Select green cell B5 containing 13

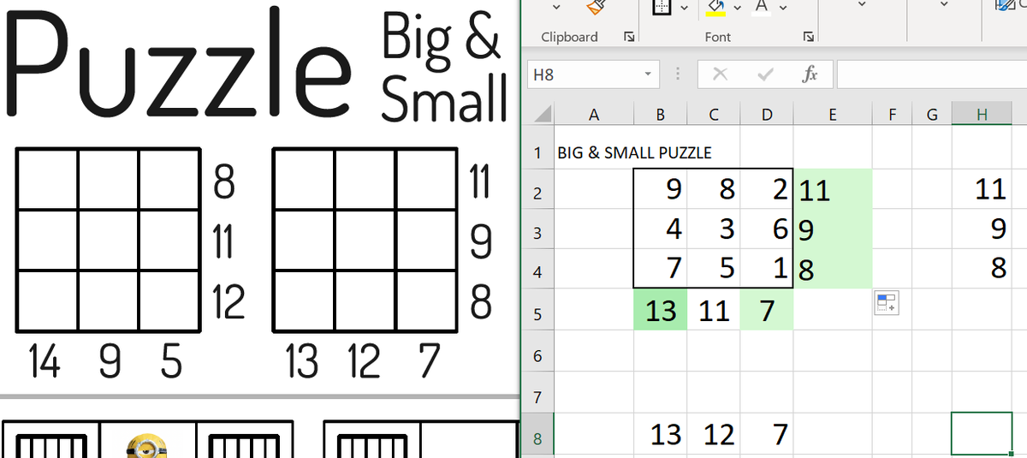[660, 309]
